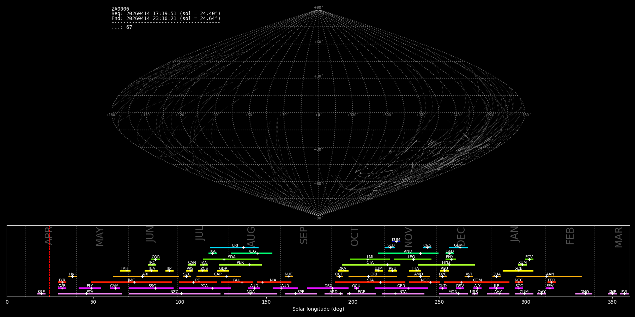The image size is (635, 317).
Task: Click the HYD shower label
Action: tap(446, 263)
